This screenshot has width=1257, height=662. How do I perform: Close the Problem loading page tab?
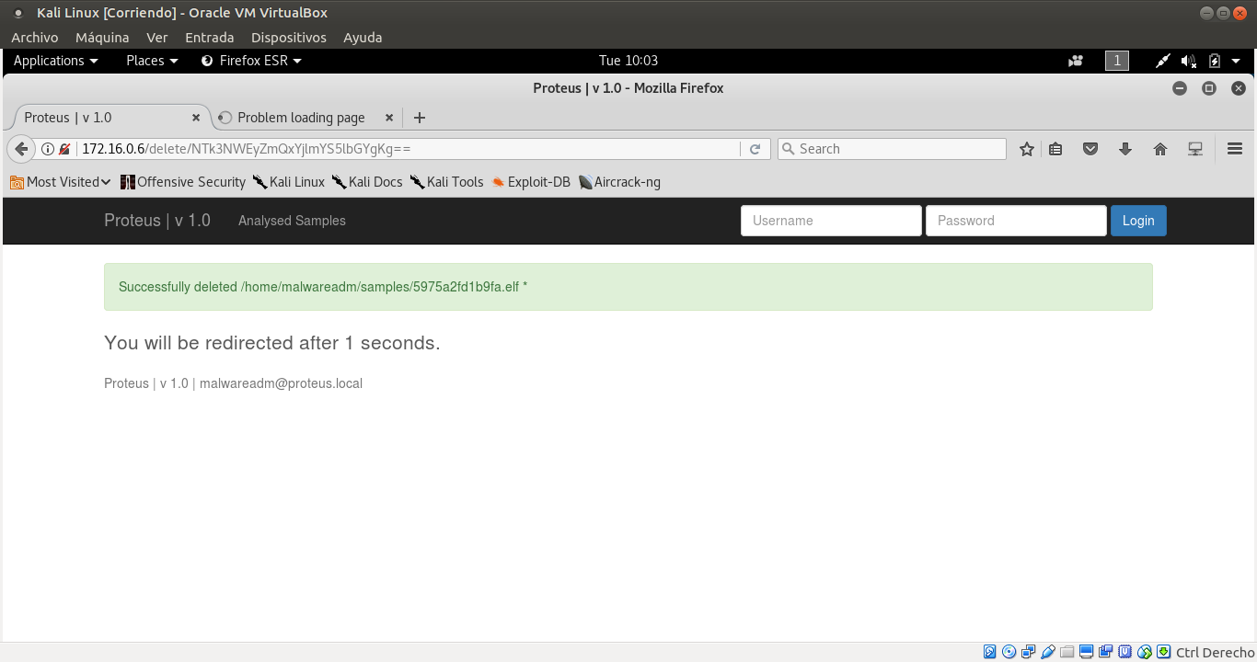point(389,118)
